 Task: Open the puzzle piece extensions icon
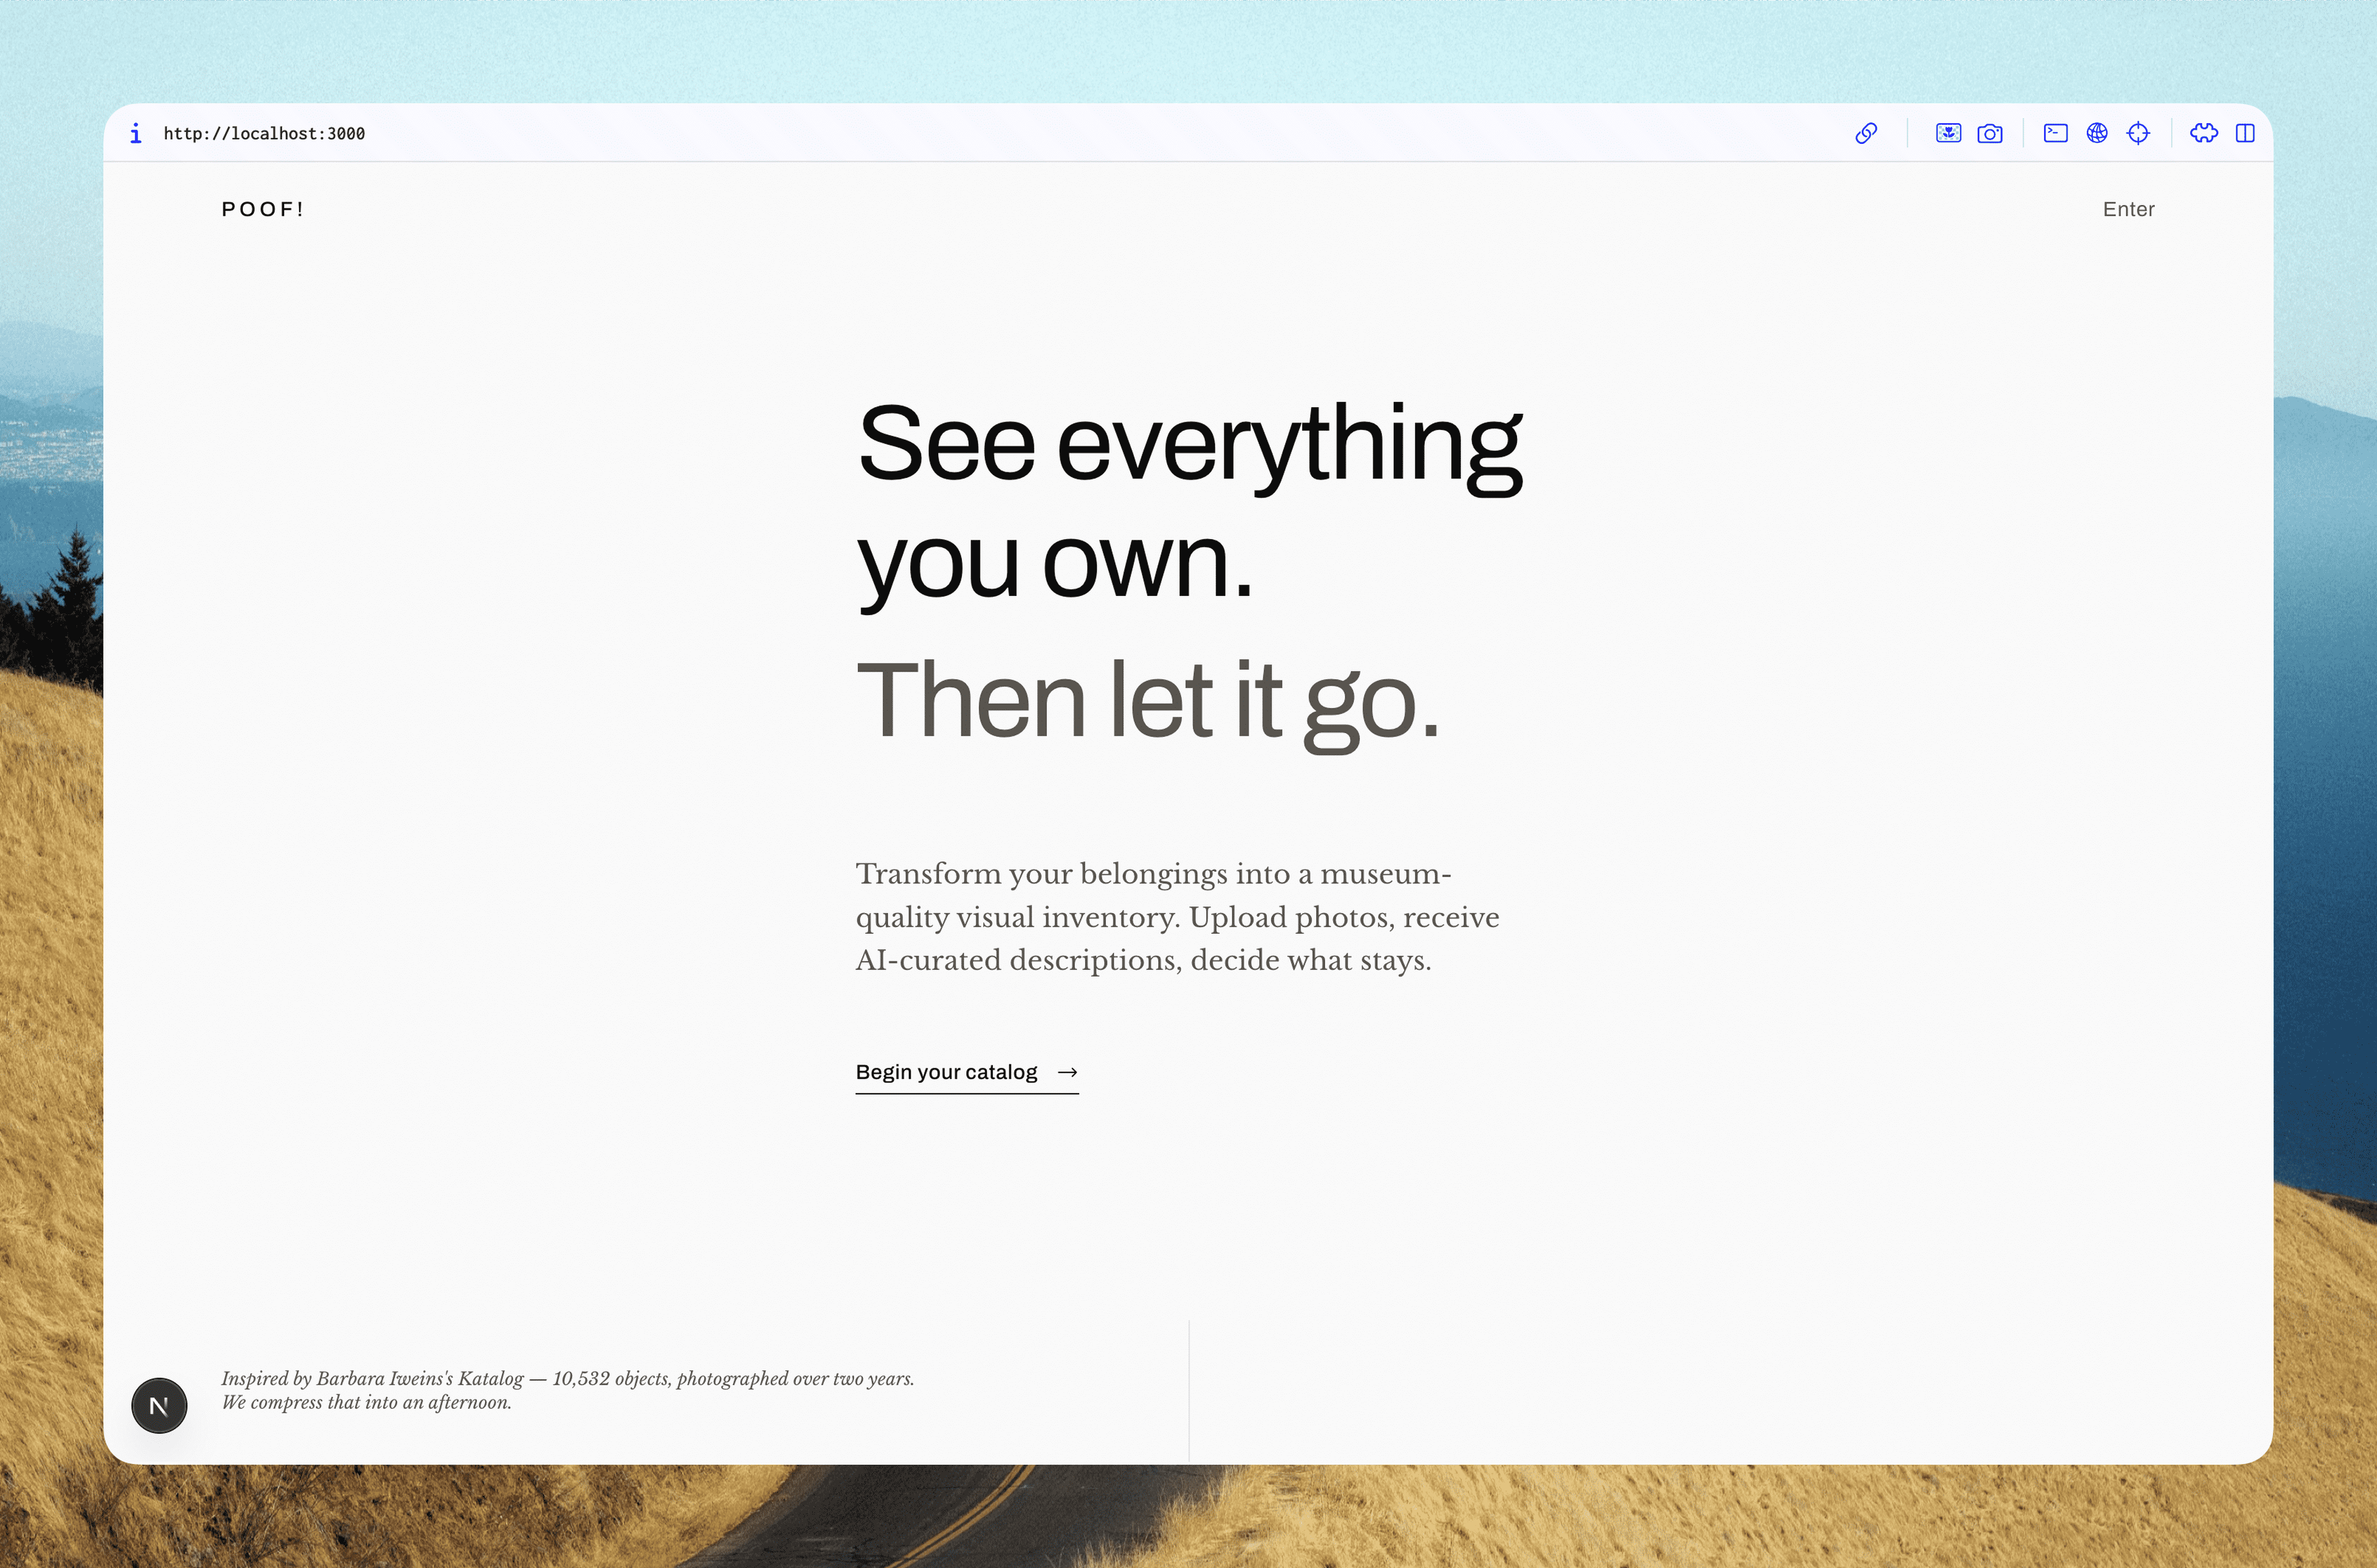click(2204, 133)
